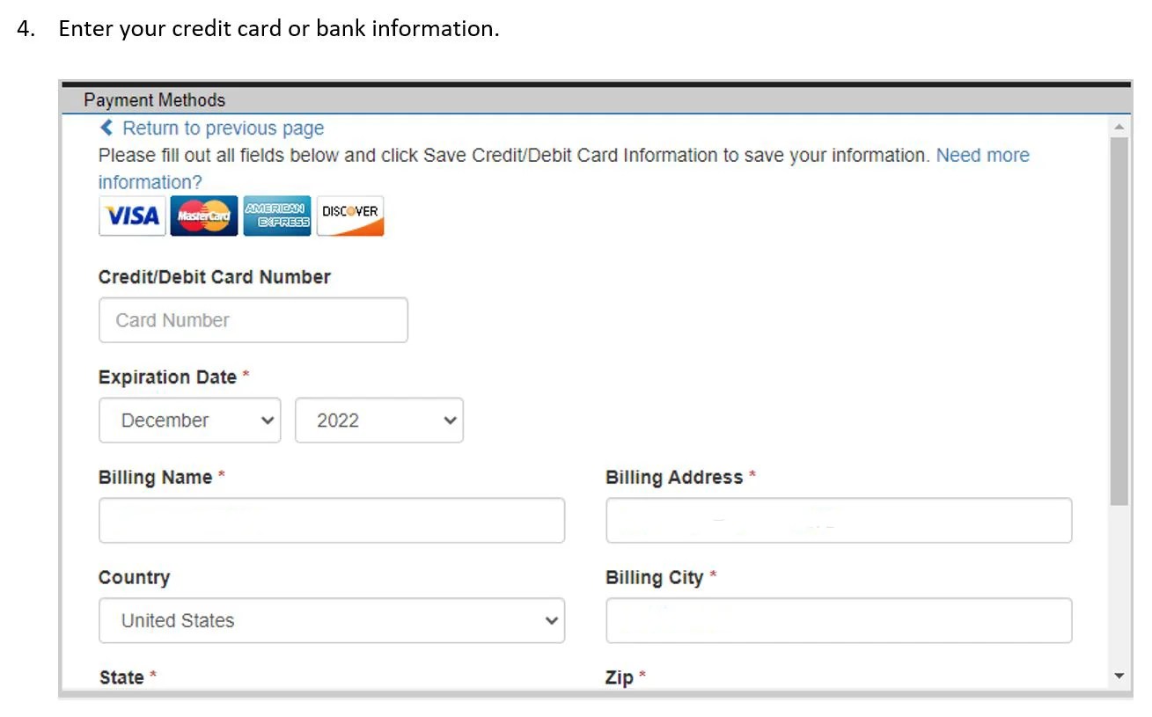Click the Billing Address input field
The height and width of the screenshot is (717, 1152).
(x=838, y=520)
